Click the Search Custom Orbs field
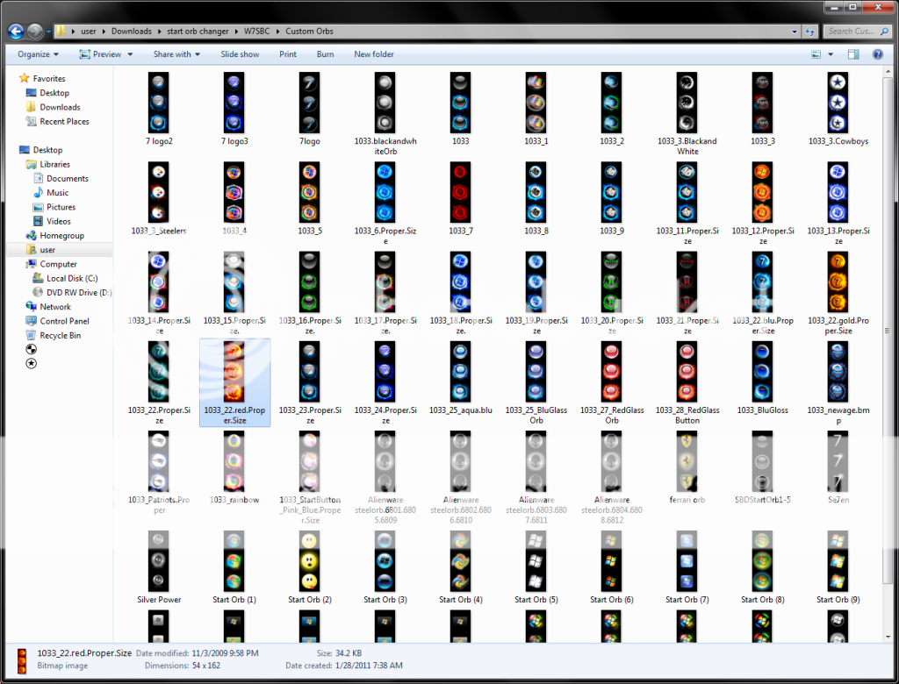Viewport: 899px width, 684px height. pyautogui.click(x=854, y=32)
